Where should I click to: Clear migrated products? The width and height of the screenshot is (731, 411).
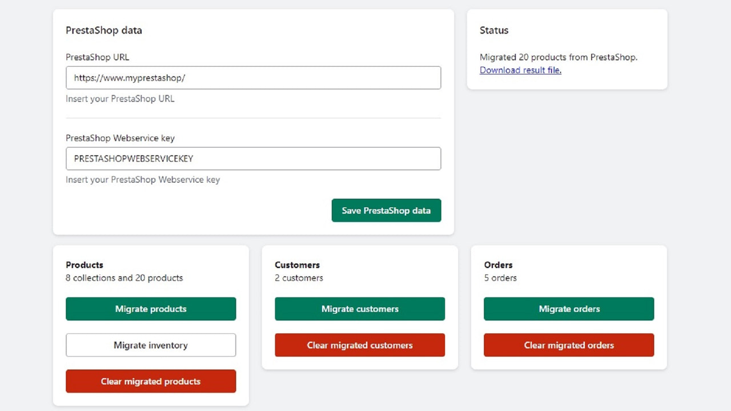pos(151,381)
